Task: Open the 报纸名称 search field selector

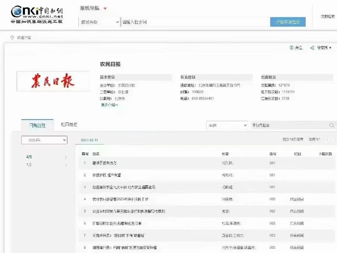Action: pos(100,22)
